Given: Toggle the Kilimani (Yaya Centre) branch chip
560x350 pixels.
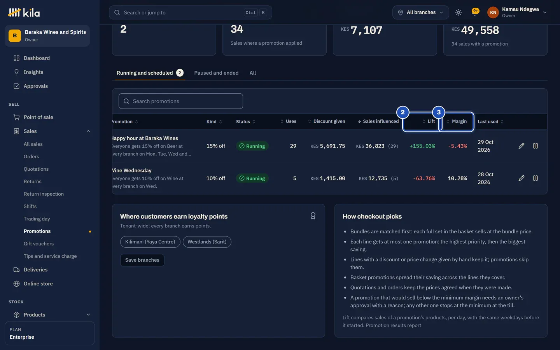Looking at the screenshot, I should [150, 242].
